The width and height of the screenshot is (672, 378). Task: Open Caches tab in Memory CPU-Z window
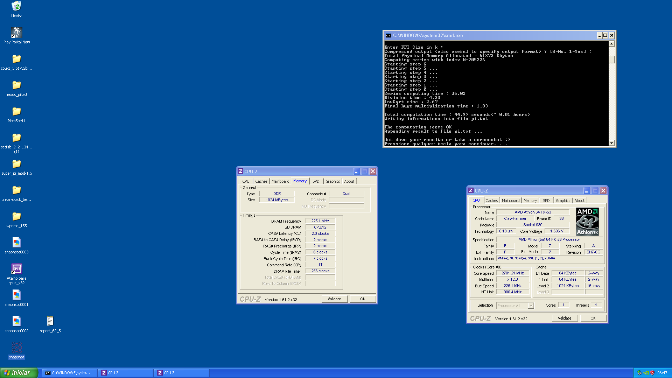tap(261, 181)
